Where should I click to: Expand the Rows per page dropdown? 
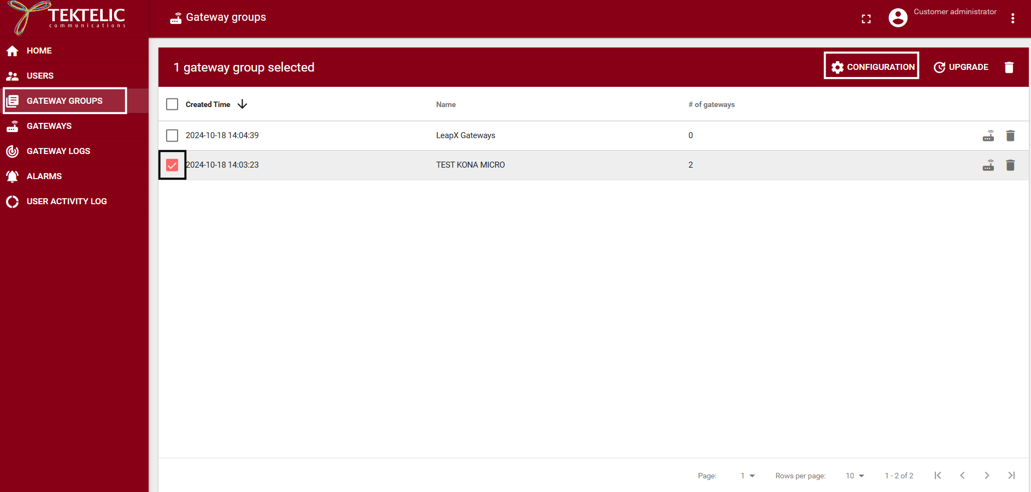pos(855,476)
